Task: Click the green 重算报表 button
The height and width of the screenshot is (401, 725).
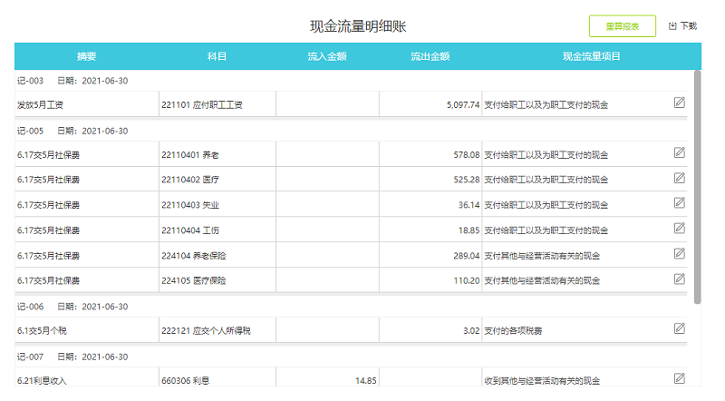Action: click(x=622, y=26)
